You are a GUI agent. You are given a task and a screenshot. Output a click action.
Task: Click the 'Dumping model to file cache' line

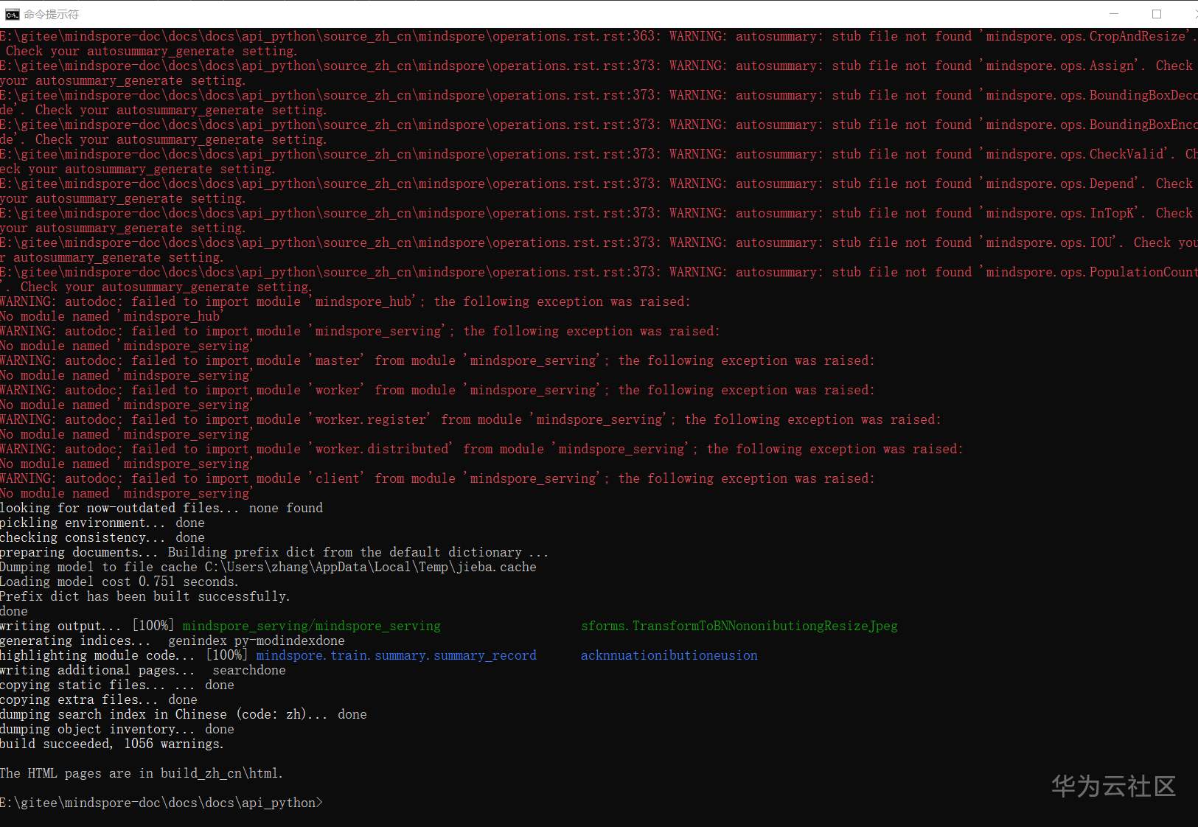coord(268,567)
